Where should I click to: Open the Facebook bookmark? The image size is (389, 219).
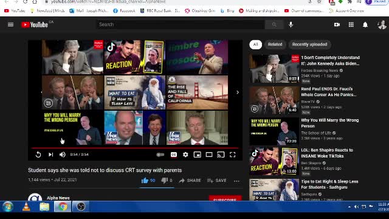tap(124, 11)
